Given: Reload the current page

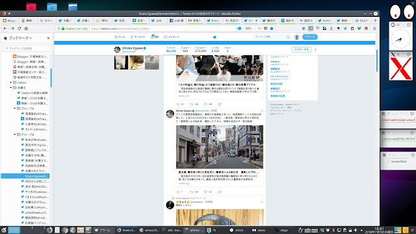Looking at the screenshot, I should point(19,29).
